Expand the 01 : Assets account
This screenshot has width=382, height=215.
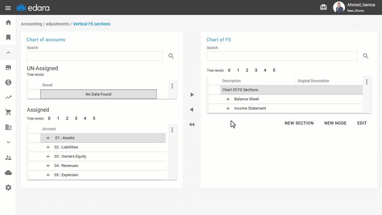[x=48, y=138]
